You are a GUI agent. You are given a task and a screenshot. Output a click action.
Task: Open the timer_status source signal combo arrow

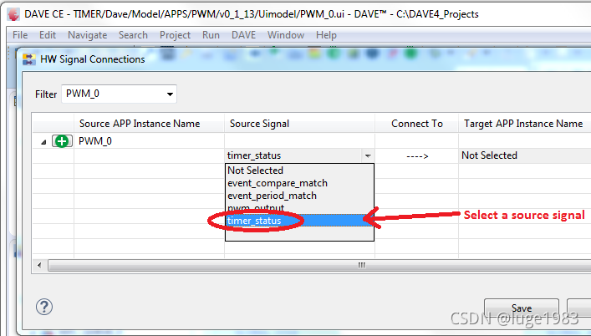pyautogui.click(x=368, y=155)
